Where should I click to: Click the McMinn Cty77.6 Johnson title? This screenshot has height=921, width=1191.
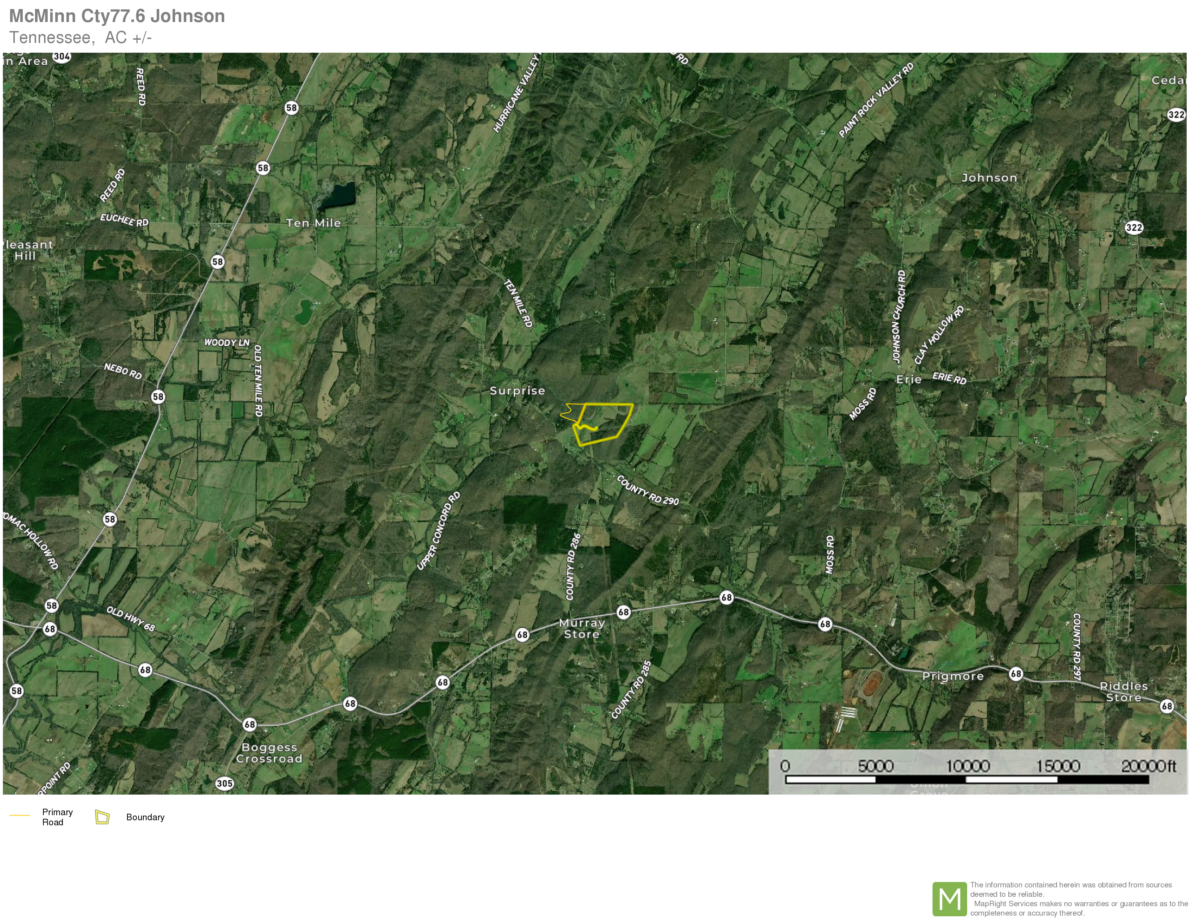(117, 16)
